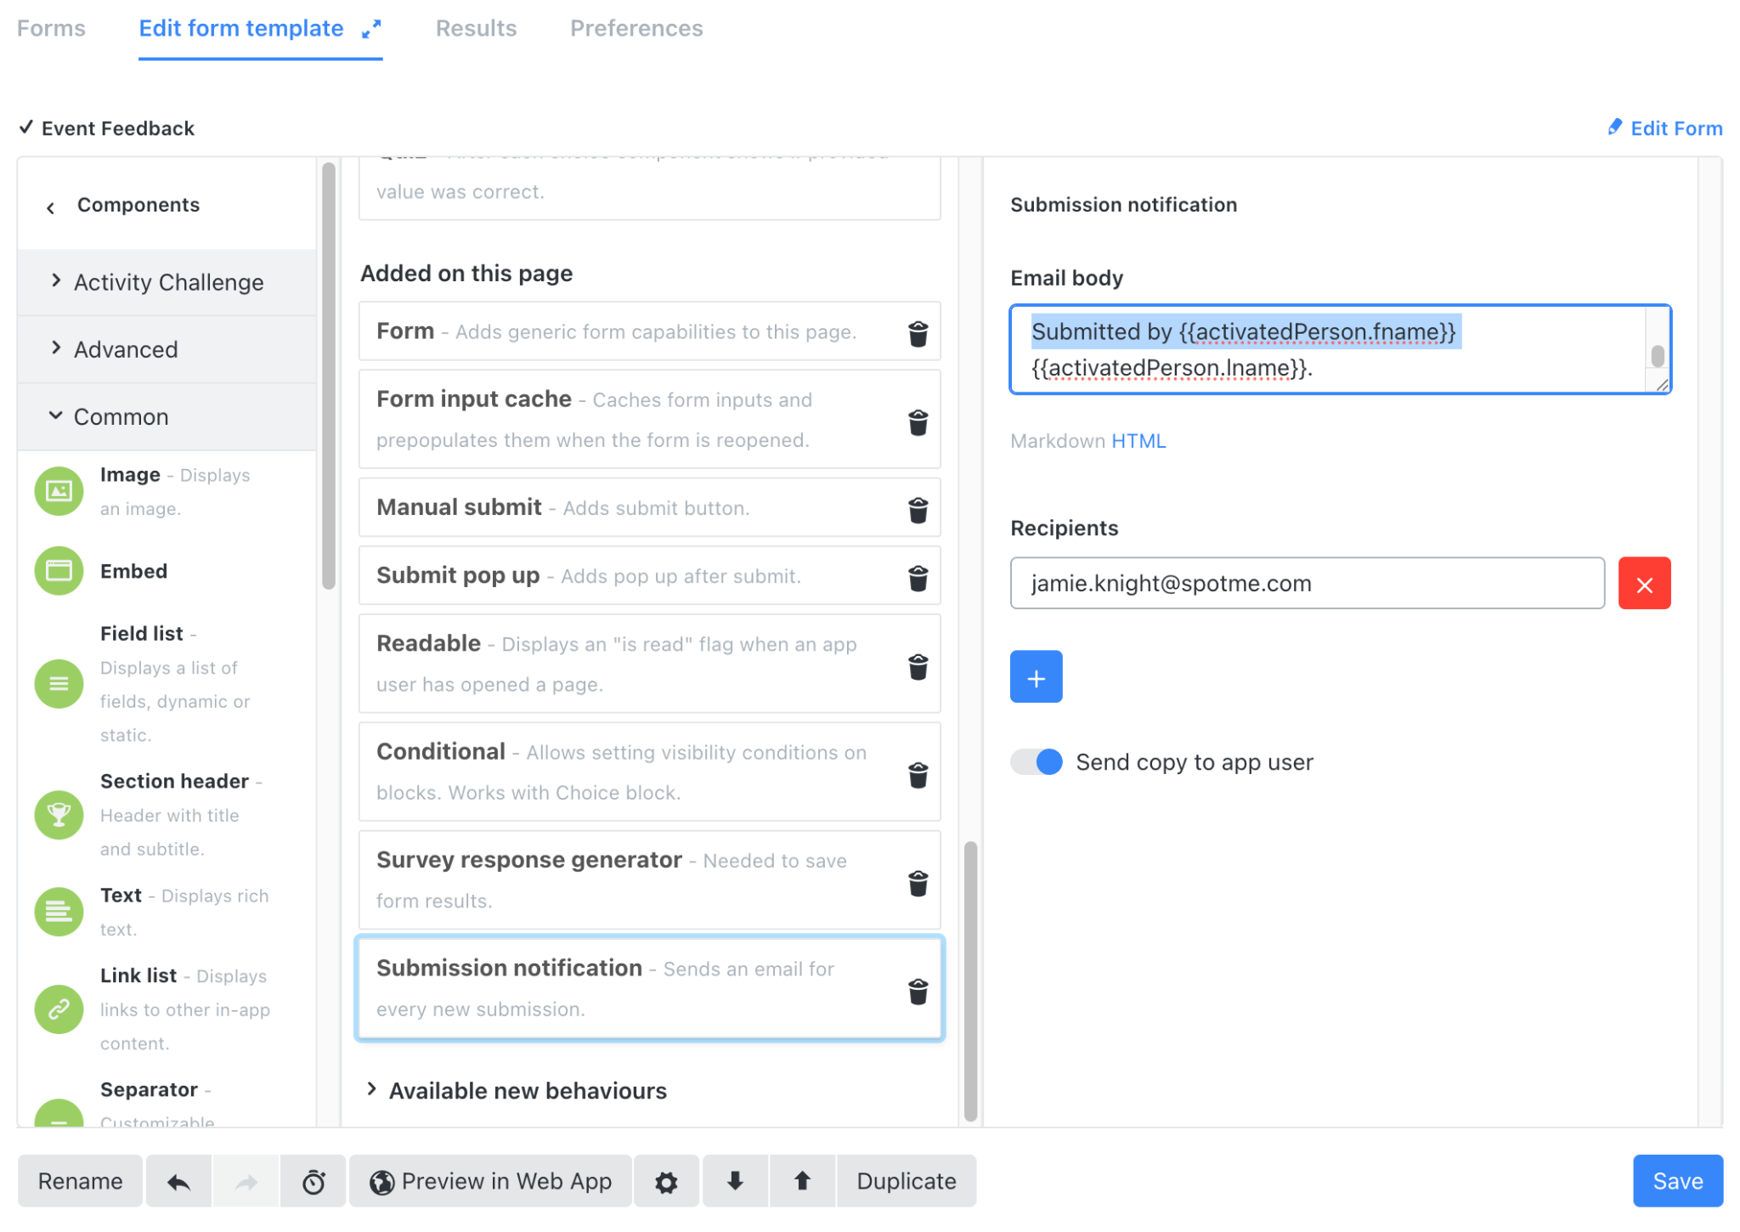Select the Form input cache row
This screenshot has height=1232, width=1740.
[649, 419]
